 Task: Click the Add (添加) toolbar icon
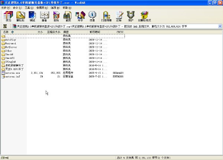(8, 16)
